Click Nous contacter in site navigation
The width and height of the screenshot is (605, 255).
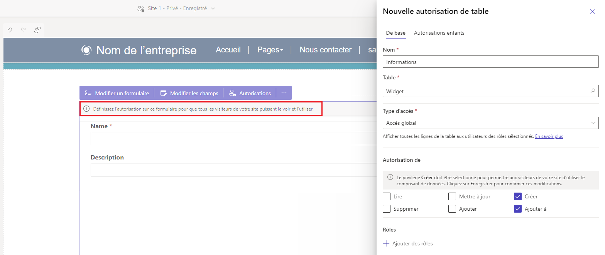point(326,50)
